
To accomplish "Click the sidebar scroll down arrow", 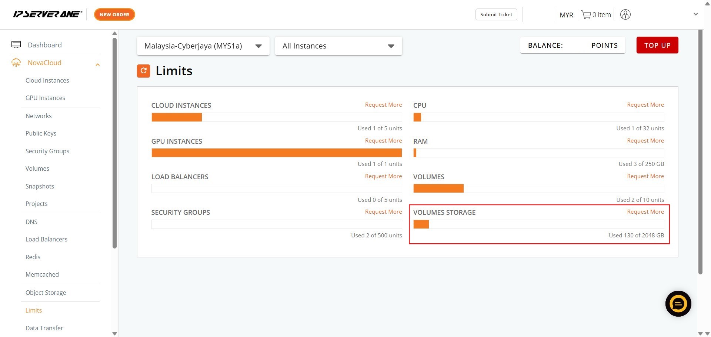I will point(114,333).
